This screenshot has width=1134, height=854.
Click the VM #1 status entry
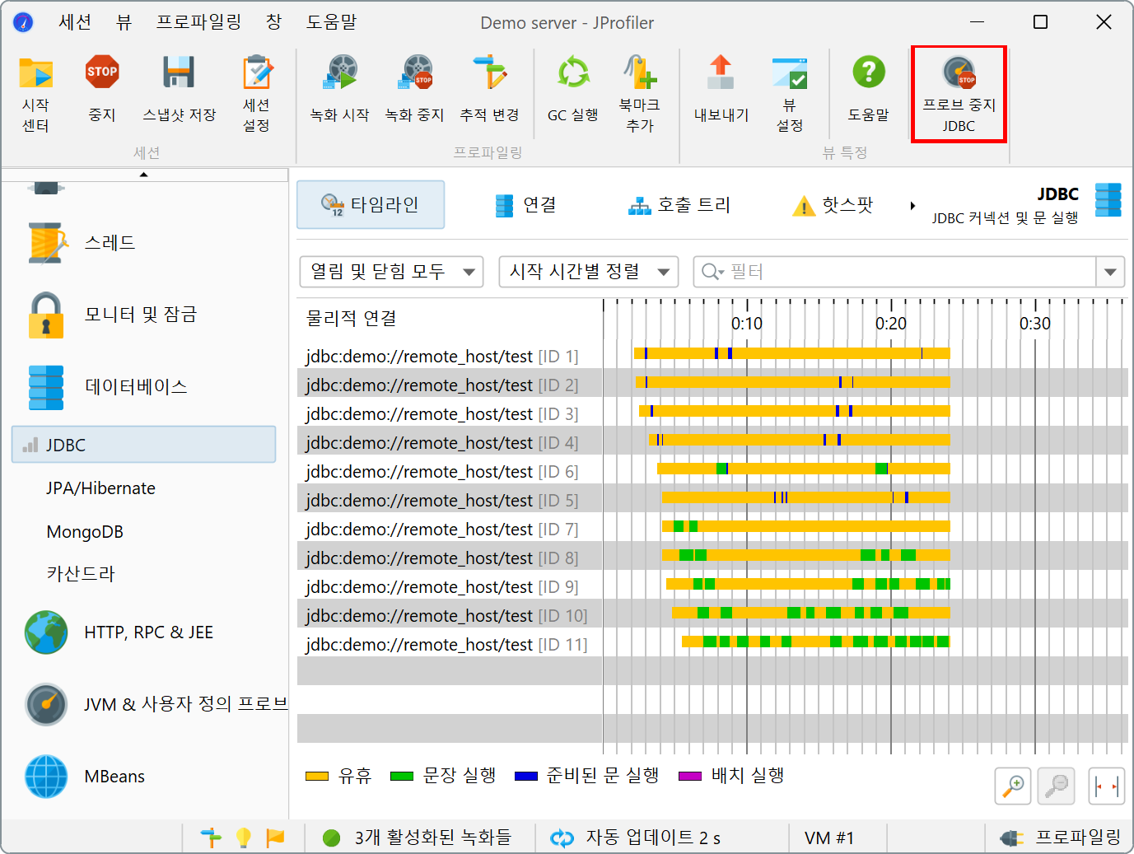click(x=829, y=838)
